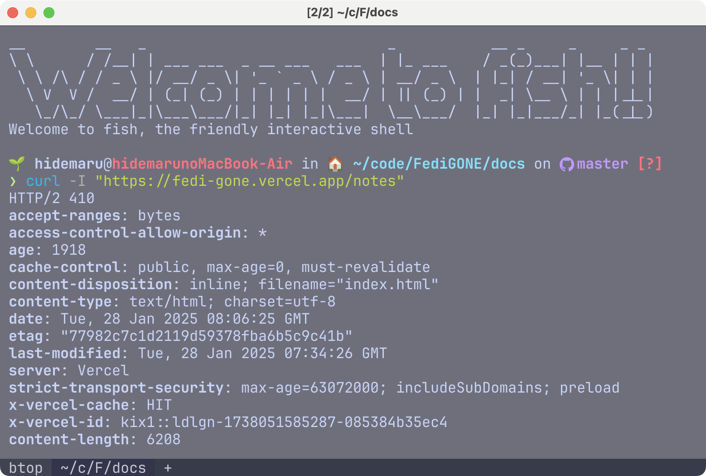
Task: Click the etag hash value
Action: click(207, 336)
